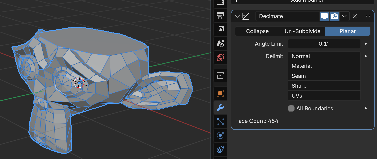Open the View Layer properties tab
The width and height of the screenshot is (377, 159).
[x=220, y=30]
